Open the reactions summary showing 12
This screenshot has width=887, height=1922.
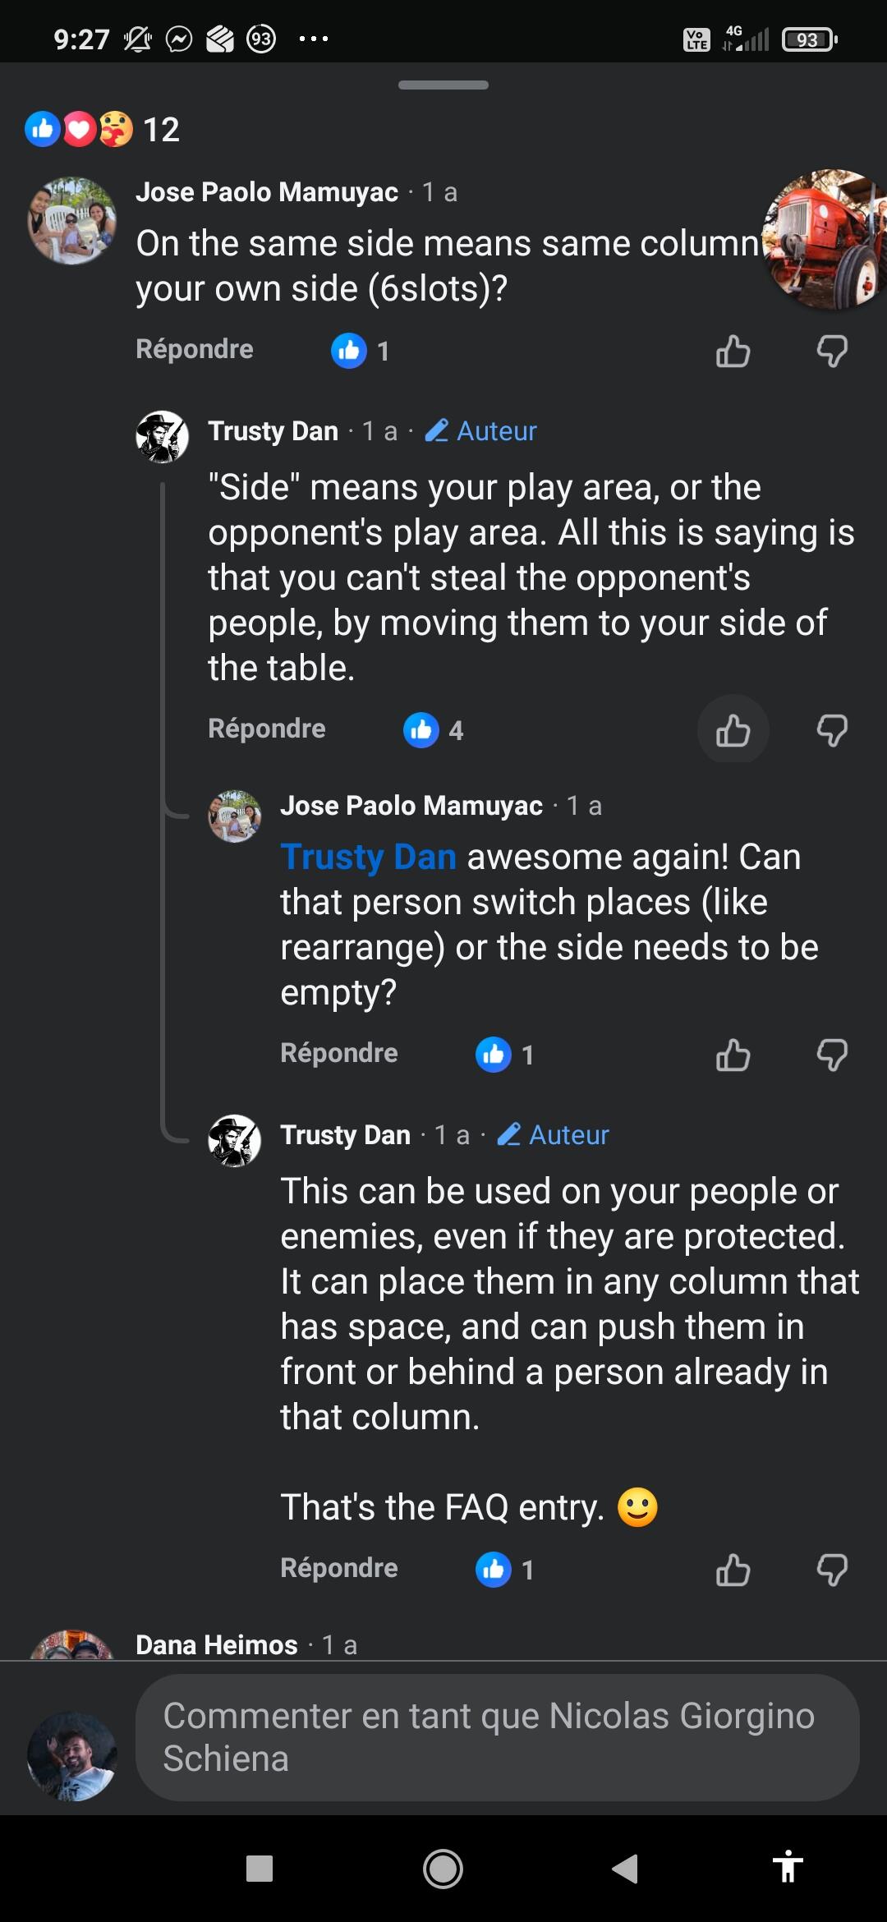(103, 129)
